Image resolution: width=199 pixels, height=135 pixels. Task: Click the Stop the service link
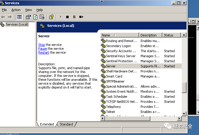41,45
